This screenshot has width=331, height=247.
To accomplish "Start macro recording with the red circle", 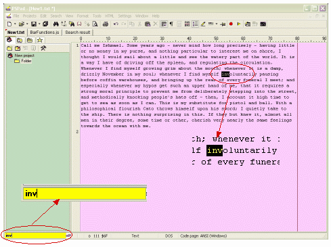I will pos(231,24).
